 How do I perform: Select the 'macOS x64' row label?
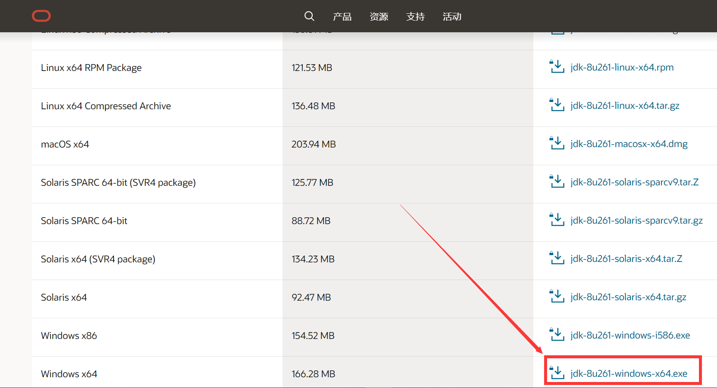(65, 145)
